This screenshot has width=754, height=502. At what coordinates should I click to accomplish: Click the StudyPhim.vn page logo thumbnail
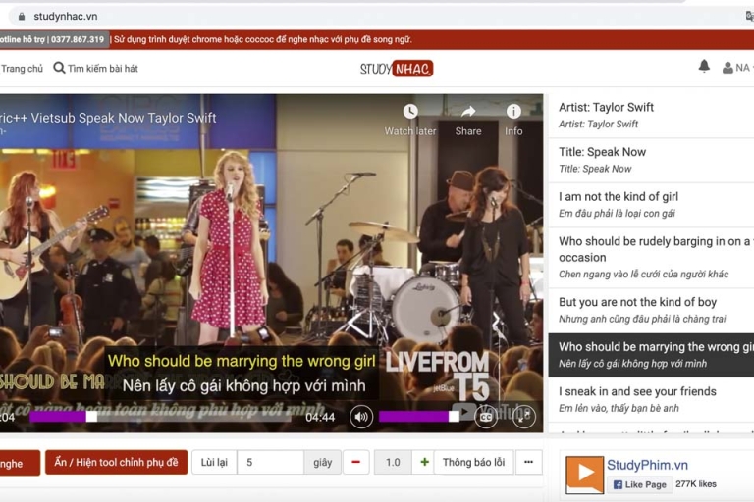pos(584,475)
